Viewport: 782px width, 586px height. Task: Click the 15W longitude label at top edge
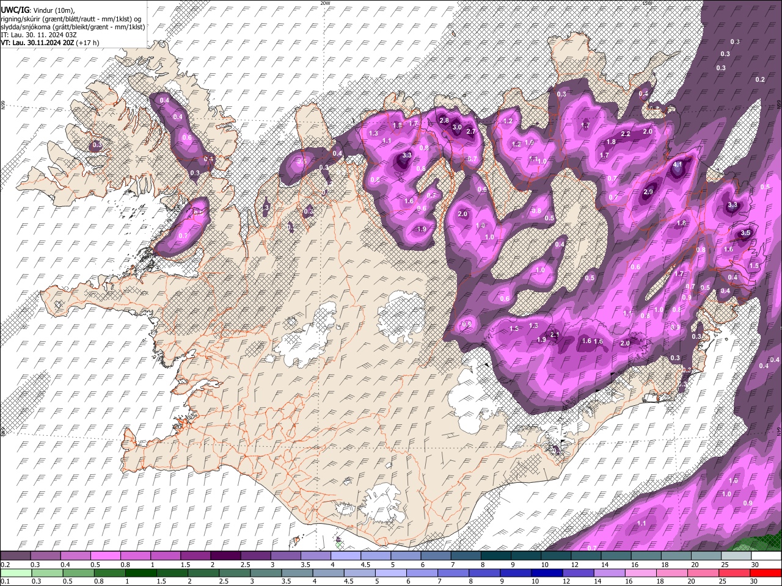(647, 3)
